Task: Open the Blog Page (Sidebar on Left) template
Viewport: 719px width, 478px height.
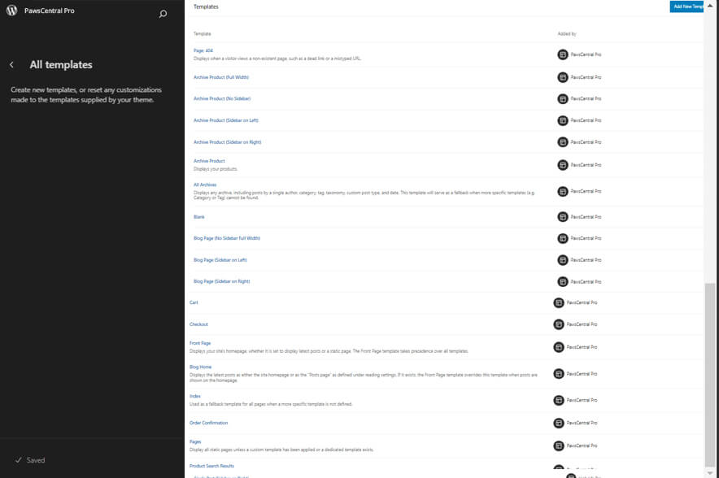Action: pyautogui.click(x=220, y=259)
